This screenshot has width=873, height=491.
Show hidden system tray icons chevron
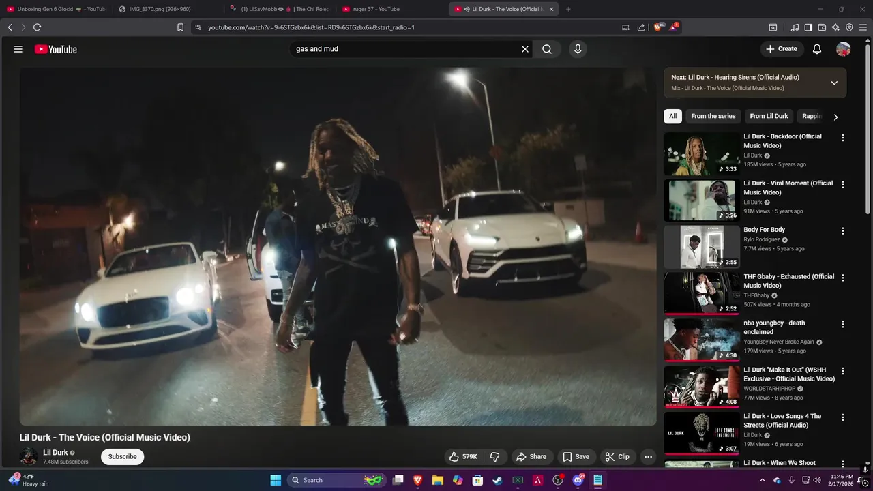(x=763, y=480)
